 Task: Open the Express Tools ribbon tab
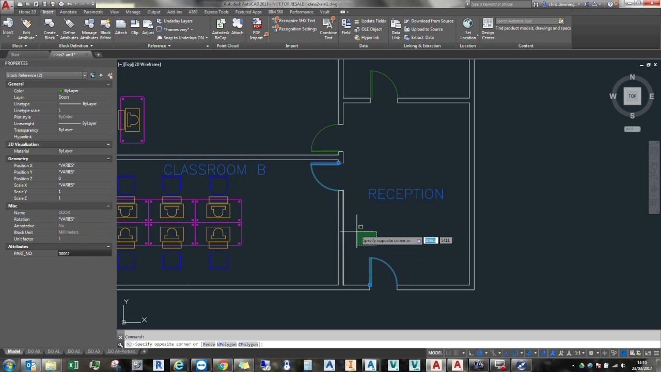[216, 12]
